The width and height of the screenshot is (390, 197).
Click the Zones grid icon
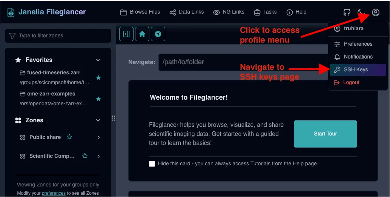[x=18, y=120]
